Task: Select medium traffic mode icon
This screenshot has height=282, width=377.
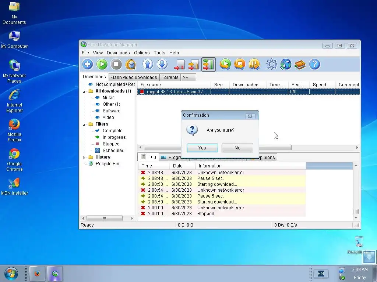Action: tap(194, 64)
